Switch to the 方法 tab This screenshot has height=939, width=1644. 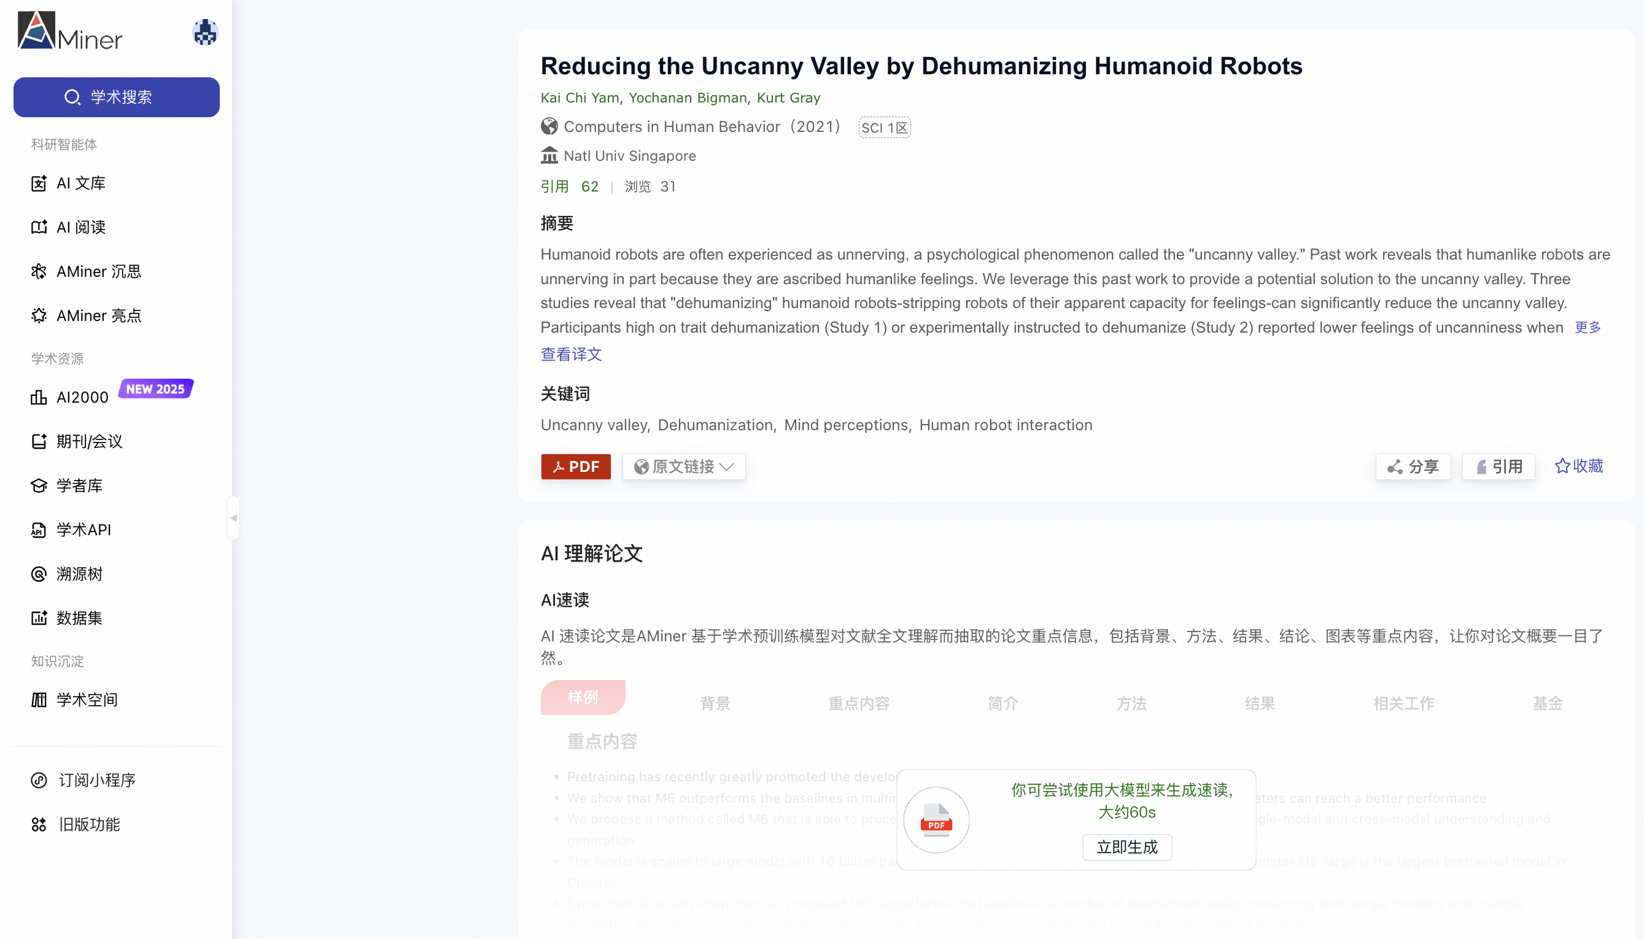[x=1131, y=703]
